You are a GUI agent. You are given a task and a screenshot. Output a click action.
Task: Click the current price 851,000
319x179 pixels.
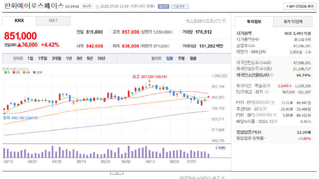(x=20, y=36)
